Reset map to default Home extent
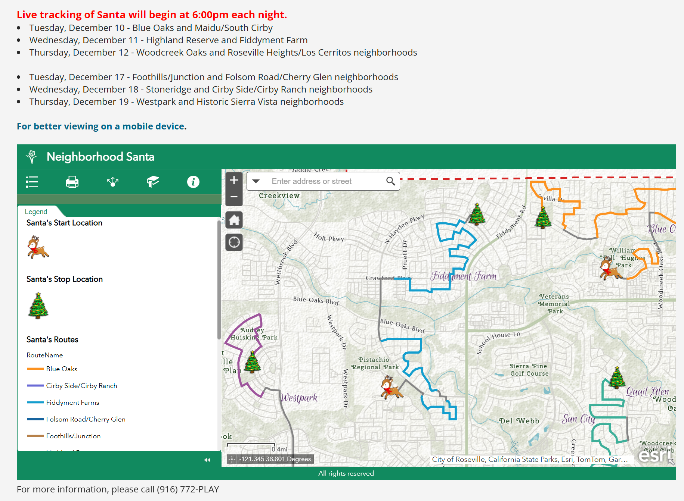 pyautogui.click(x=234, y=220)
